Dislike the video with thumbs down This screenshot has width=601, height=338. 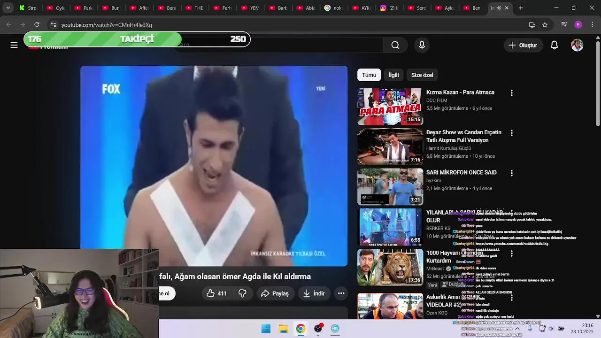click(243, 293)
